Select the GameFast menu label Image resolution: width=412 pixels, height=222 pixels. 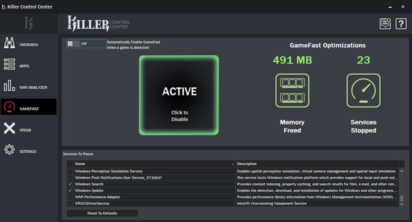coord(29,109)
